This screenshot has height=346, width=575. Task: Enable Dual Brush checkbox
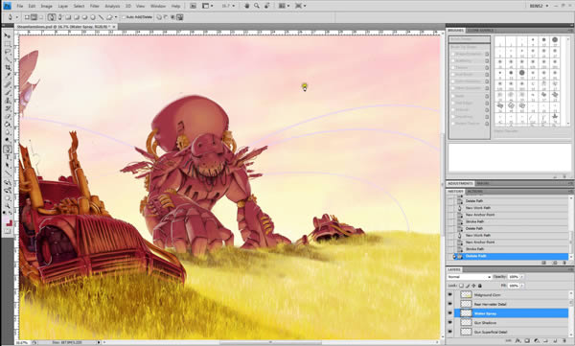pos(453,75)
